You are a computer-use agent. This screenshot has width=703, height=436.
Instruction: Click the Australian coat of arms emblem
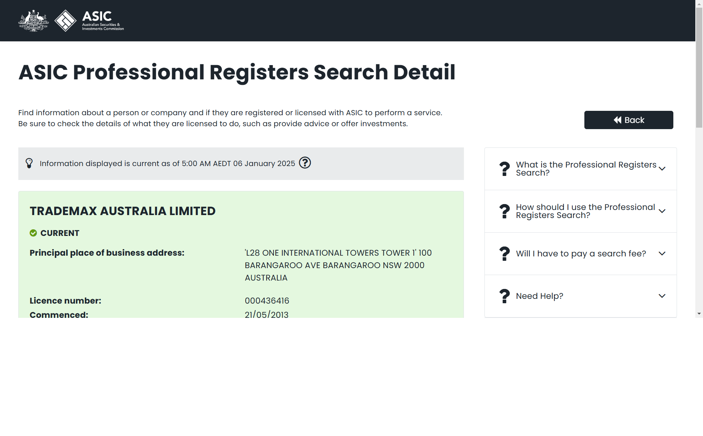[x=33, y=21]
